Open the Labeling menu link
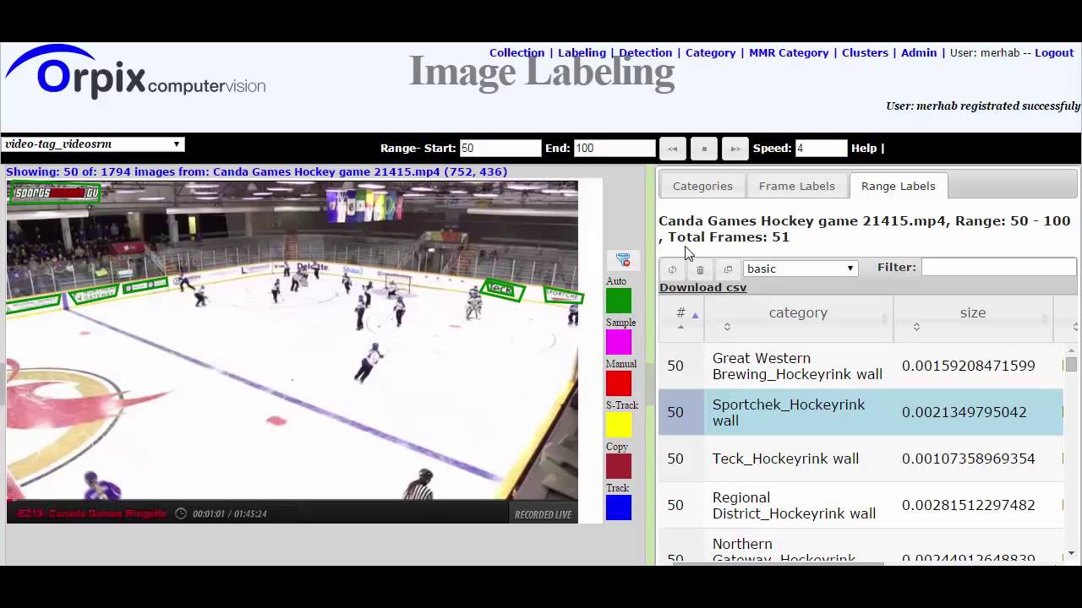 pyautogui.click(x=582, y=52)
